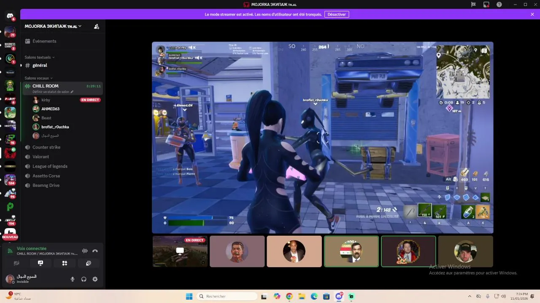Click the Rechercher taskbar search field
540x303 pixels.
[x=227, y=296]
